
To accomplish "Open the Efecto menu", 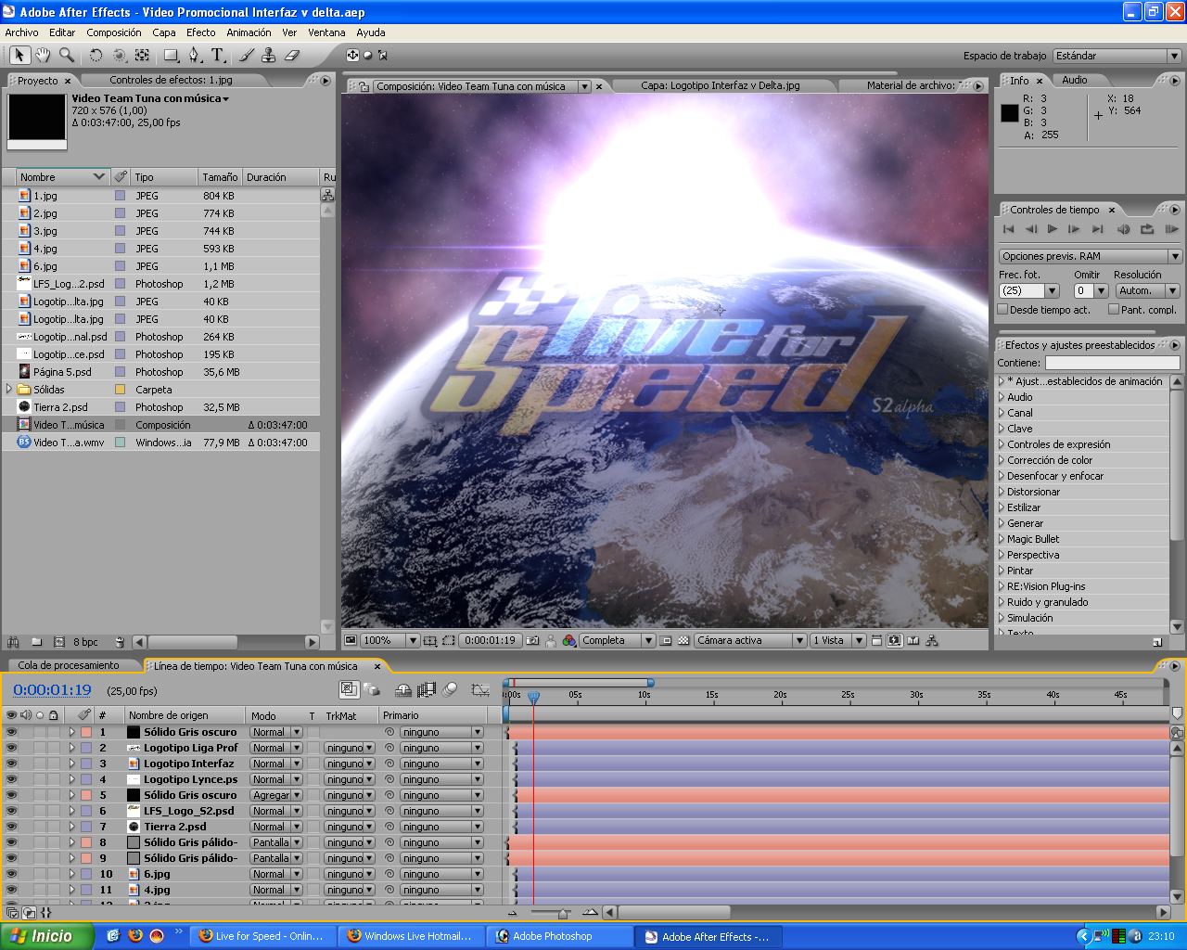I will point(201,32).
